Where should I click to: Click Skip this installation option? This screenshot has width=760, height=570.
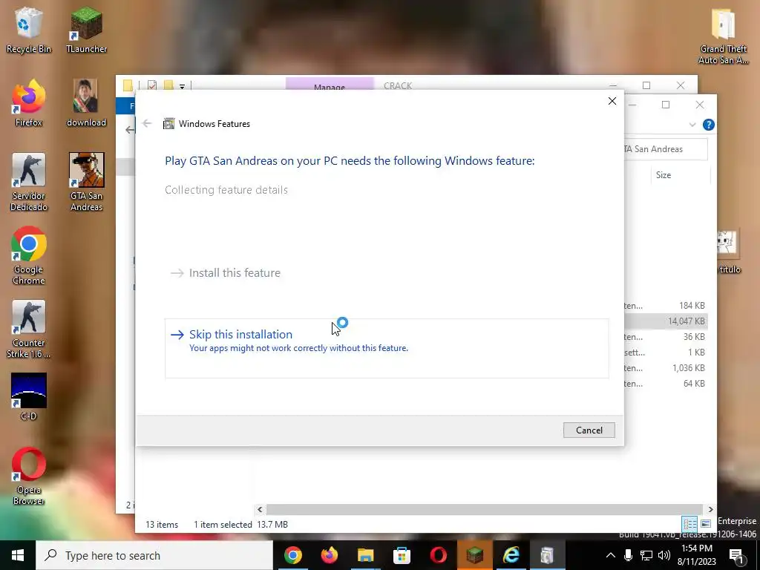coord(386,348)
